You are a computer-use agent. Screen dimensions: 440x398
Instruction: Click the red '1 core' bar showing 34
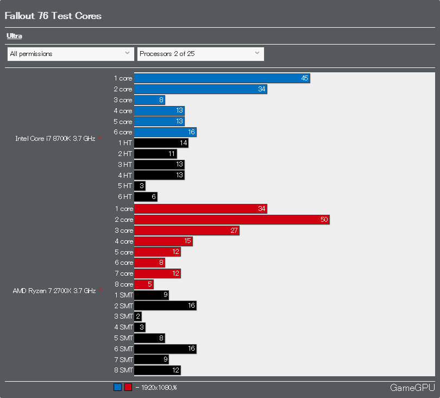coord(200,209)
